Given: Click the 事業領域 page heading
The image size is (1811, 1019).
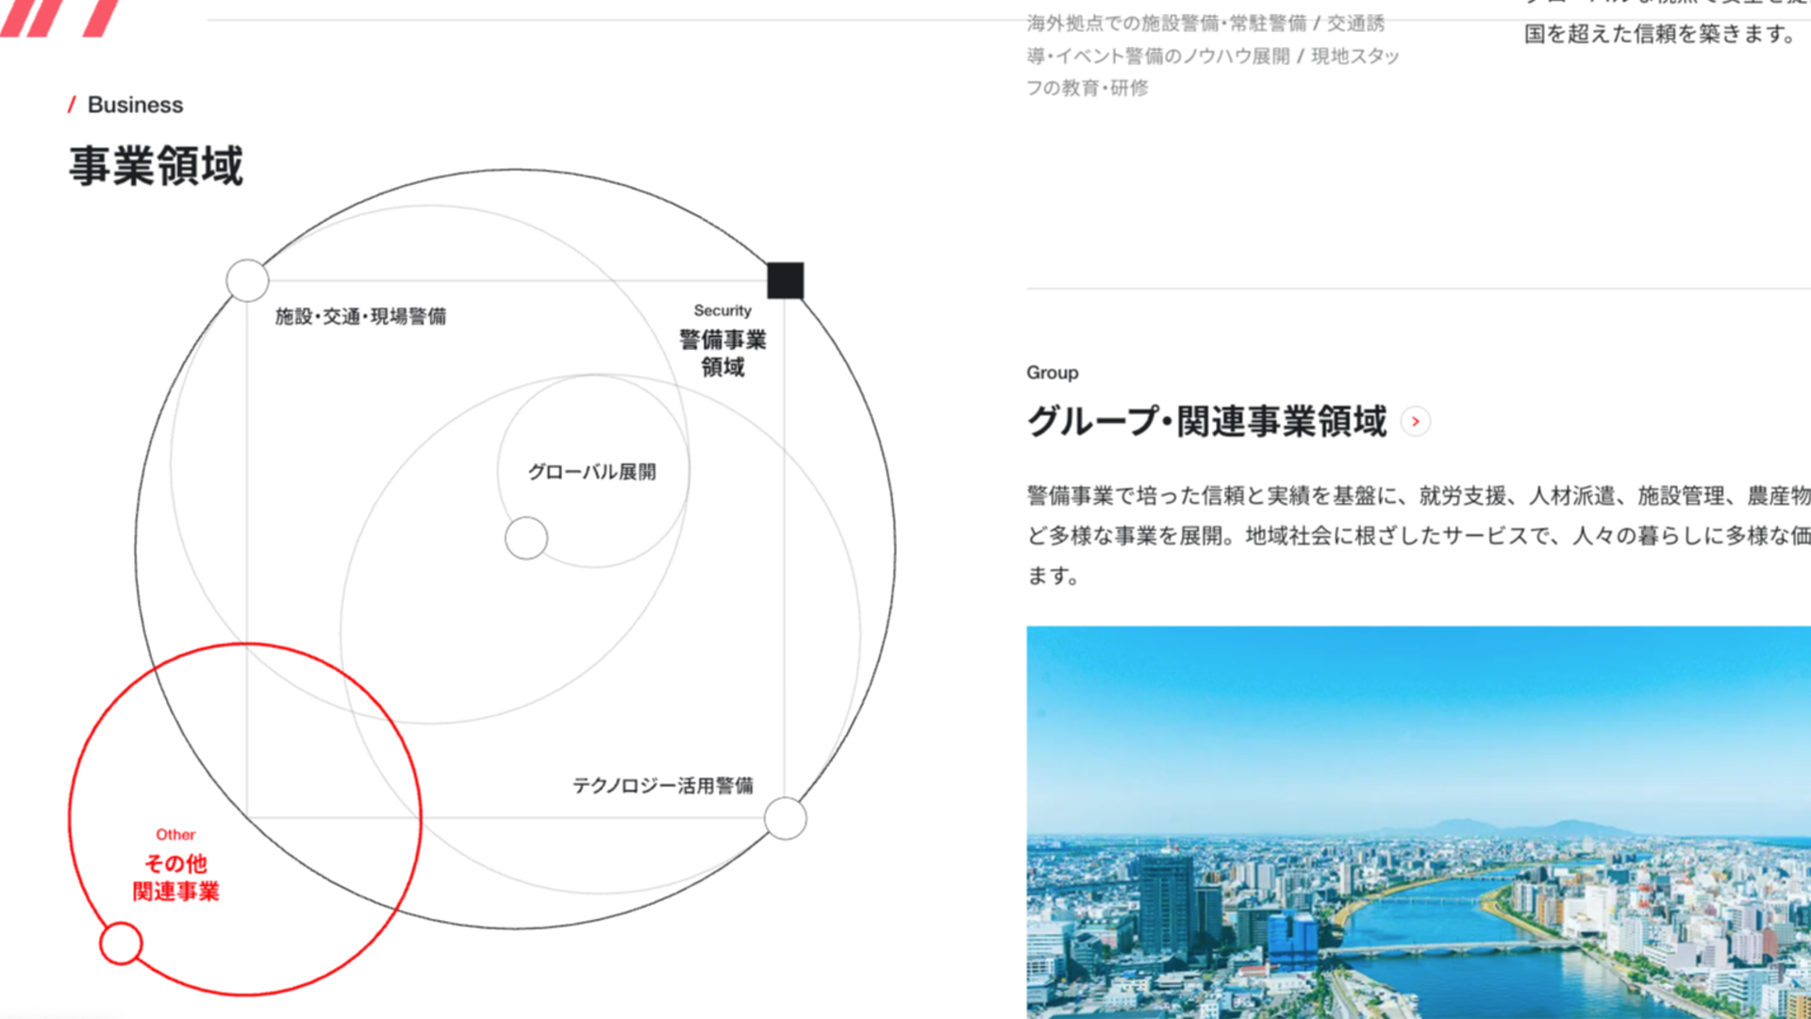Looking at the screenshot, I should 156,162.
